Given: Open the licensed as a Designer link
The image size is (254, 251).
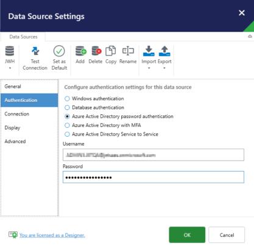Looking at the screenshot, I should click(52, 235).
